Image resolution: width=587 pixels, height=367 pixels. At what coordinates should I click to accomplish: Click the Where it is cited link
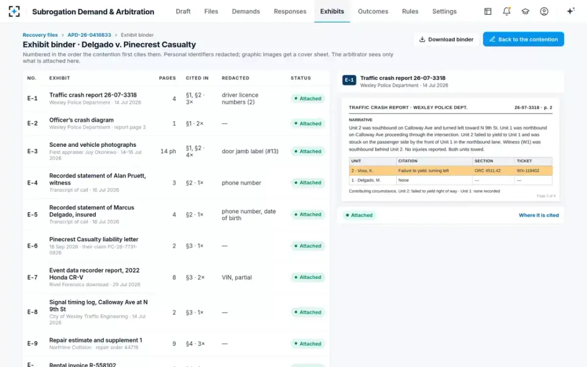(x=539, y=215)
